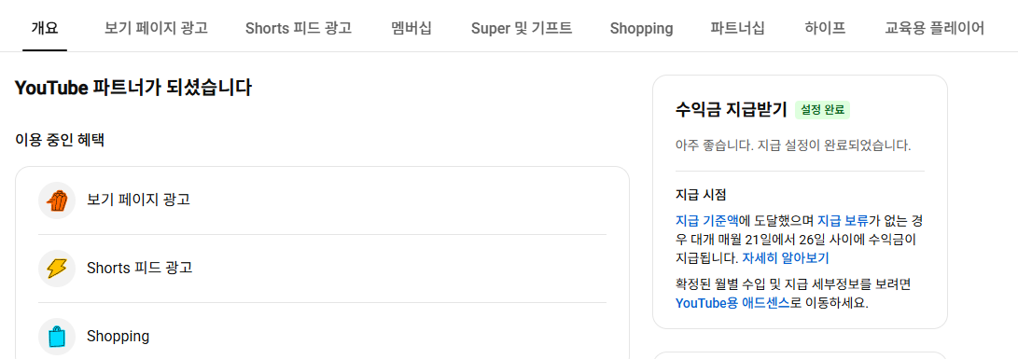Click the Shorts 피드 광고 lightning icon
Viewport: 1018px width, 359px height.
pos(57,269)
